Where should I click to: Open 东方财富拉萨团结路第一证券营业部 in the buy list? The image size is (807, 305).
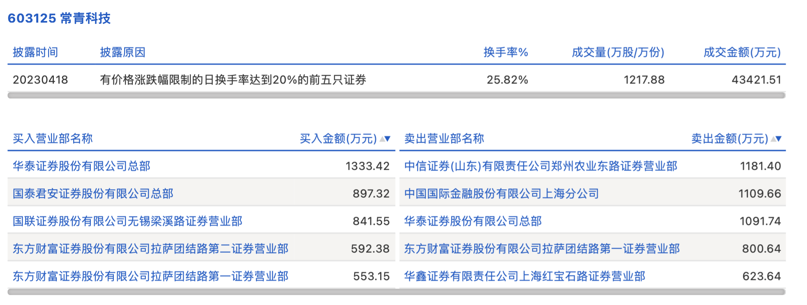tap(150, 276)
